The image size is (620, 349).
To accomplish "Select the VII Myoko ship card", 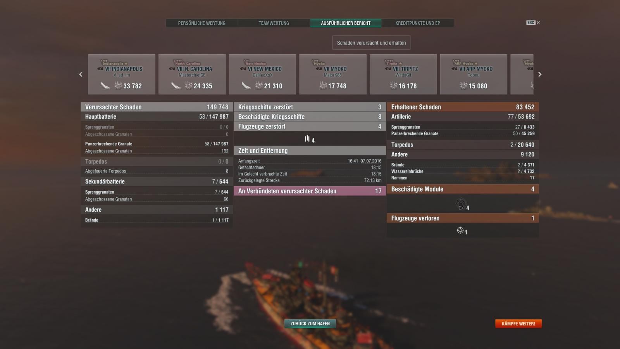I will coord(333,74).
